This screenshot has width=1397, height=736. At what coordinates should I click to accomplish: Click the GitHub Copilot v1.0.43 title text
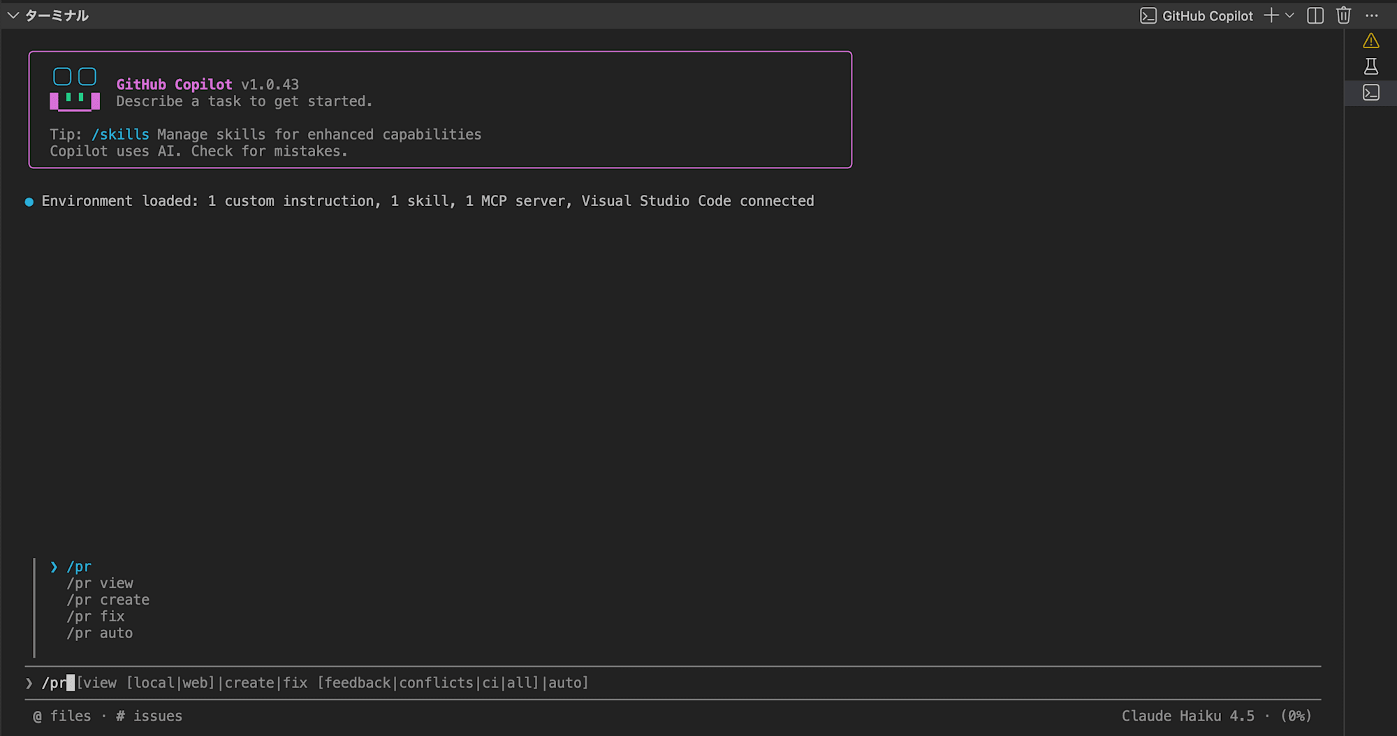coord(207,84)
